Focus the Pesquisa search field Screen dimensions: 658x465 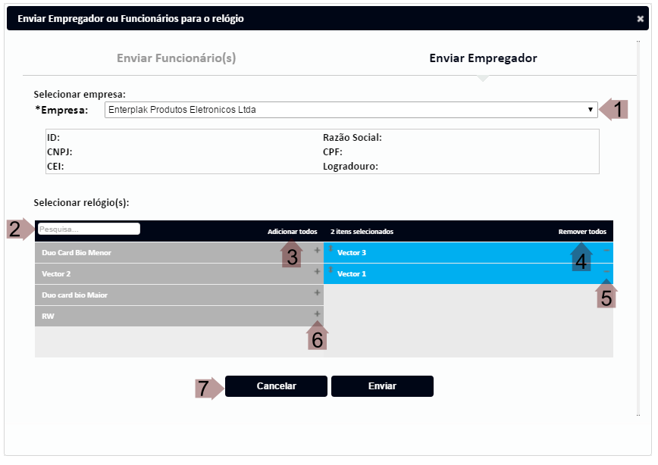pyautogui.click(x=89, y=229)
